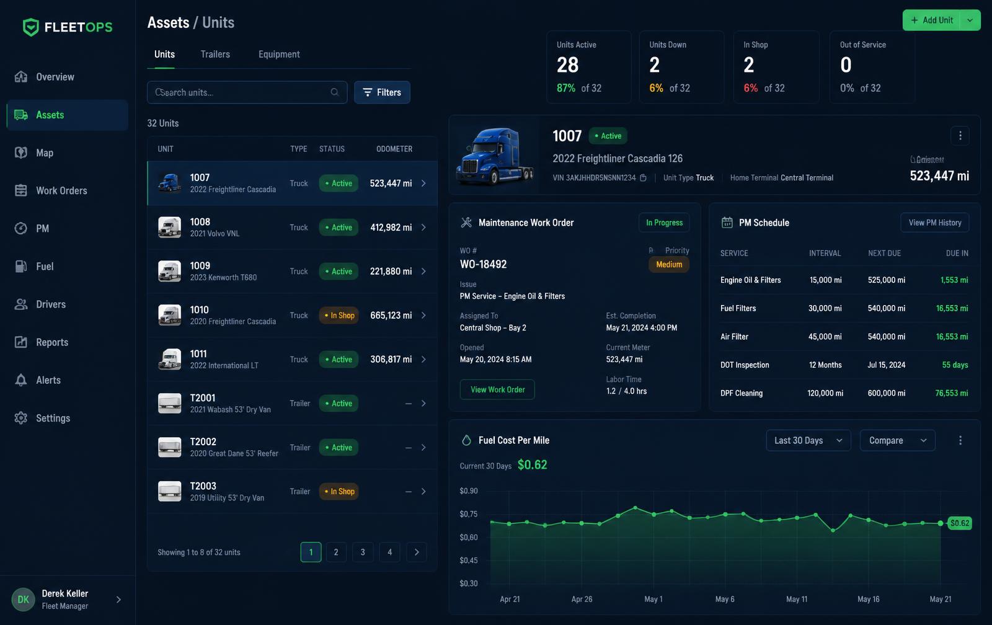Copy the VIN with the copy icon
Viewport: 992px width, 625px height.
(x=644, y=178)
